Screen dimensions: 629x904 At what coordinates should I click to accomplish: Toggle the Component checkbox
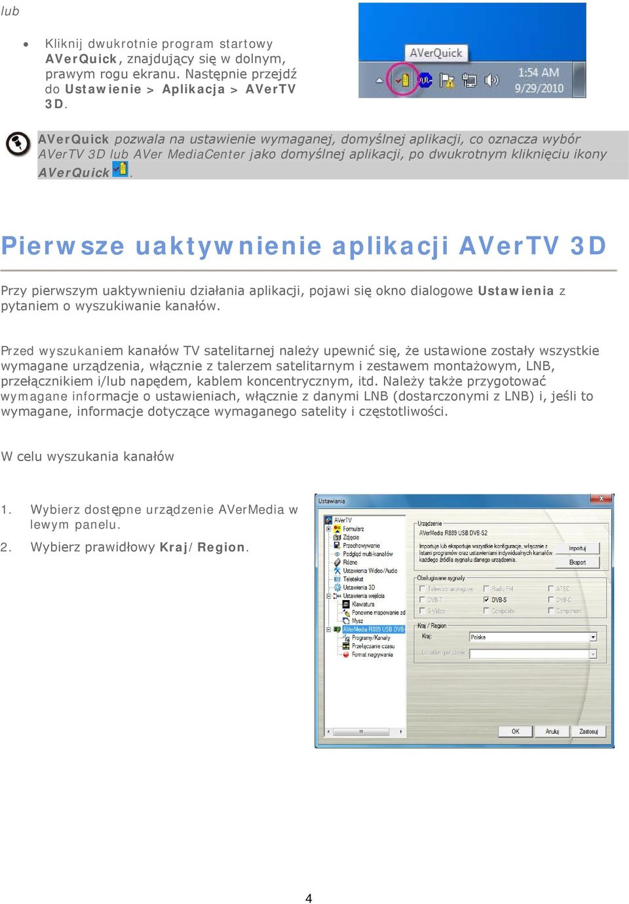[551, 611]
